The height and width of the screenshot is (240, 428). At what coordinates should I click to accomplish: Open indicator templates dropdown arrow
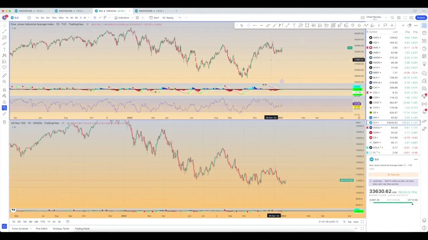[132, 18]
